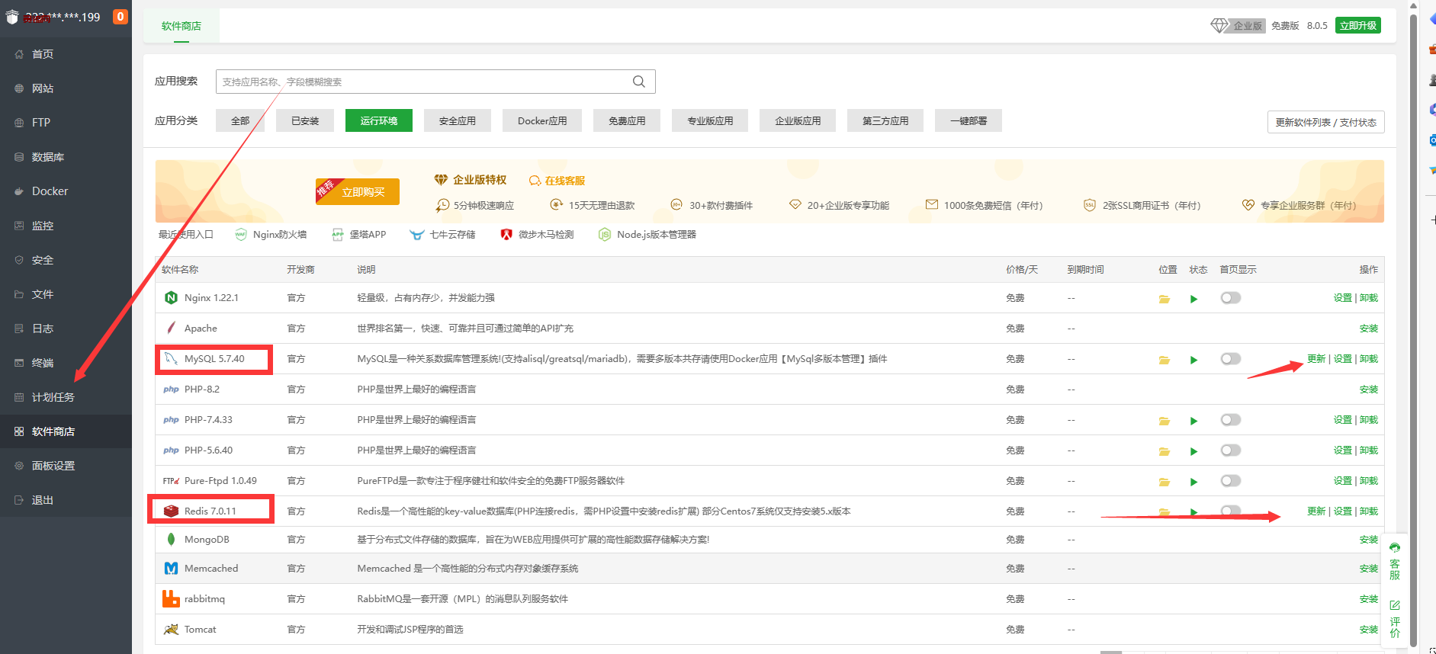Open PHP-5.6.40 folder location icon
Screen dimensions: 1436x654
(x=1165, y=451)
